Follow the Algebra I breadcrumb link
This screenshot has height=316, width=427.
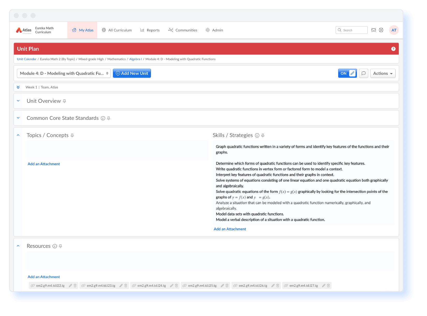[135, 59]
